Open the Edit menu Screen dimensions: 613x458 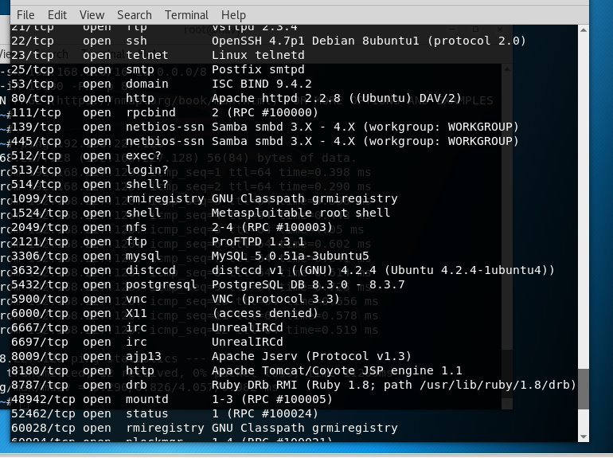57,15
